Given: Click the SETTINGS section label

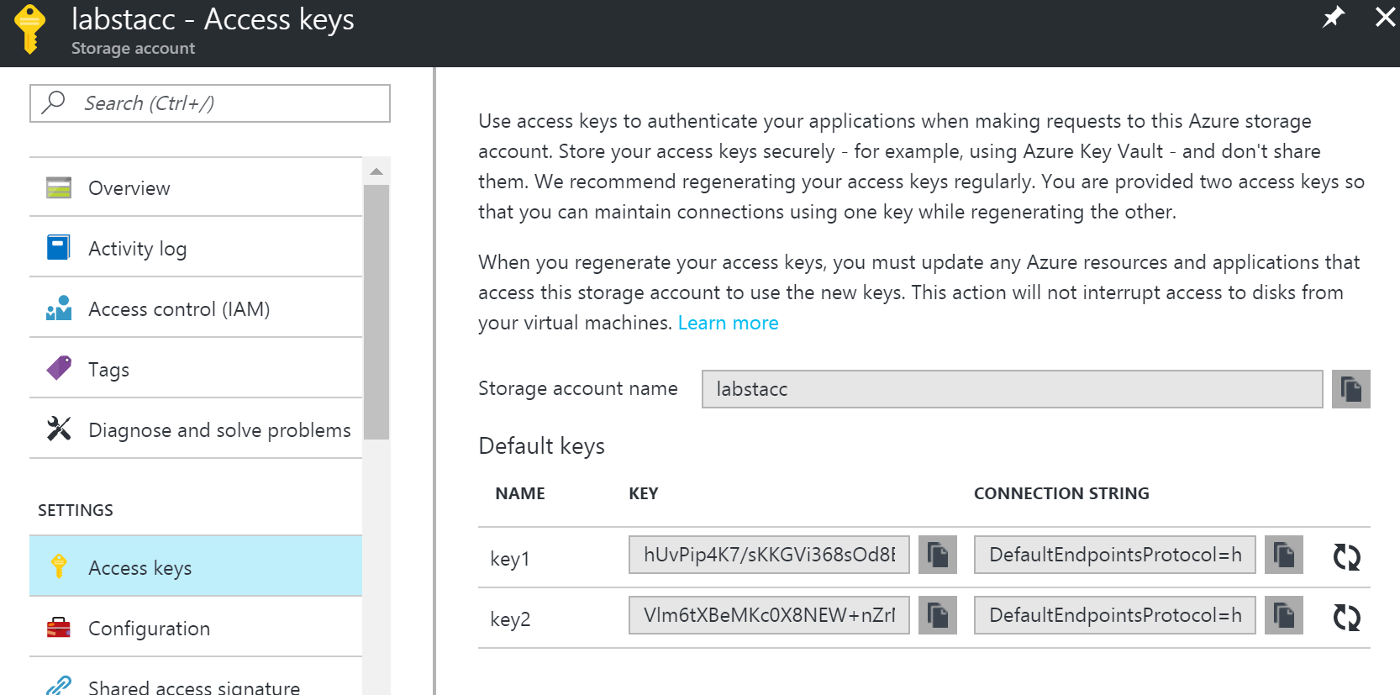Looking at the screenshot, I should [76, 510].
